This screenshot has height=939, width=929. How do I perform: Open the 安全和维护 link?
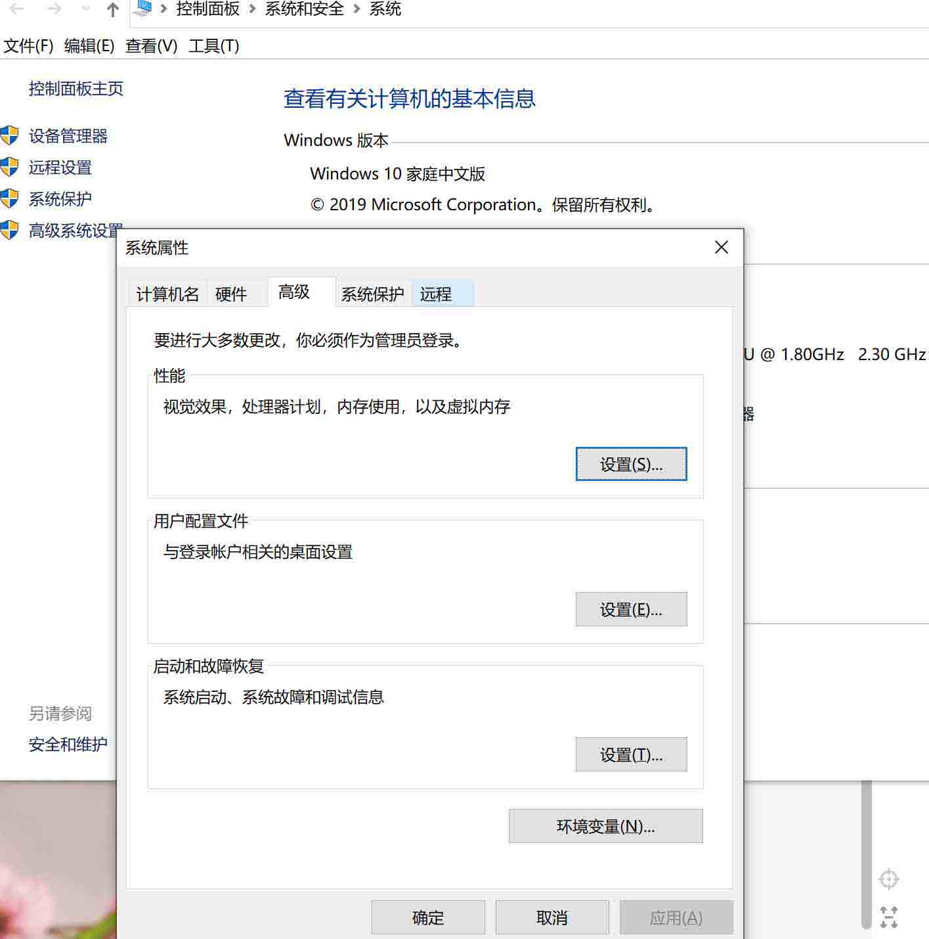(68, 744)
